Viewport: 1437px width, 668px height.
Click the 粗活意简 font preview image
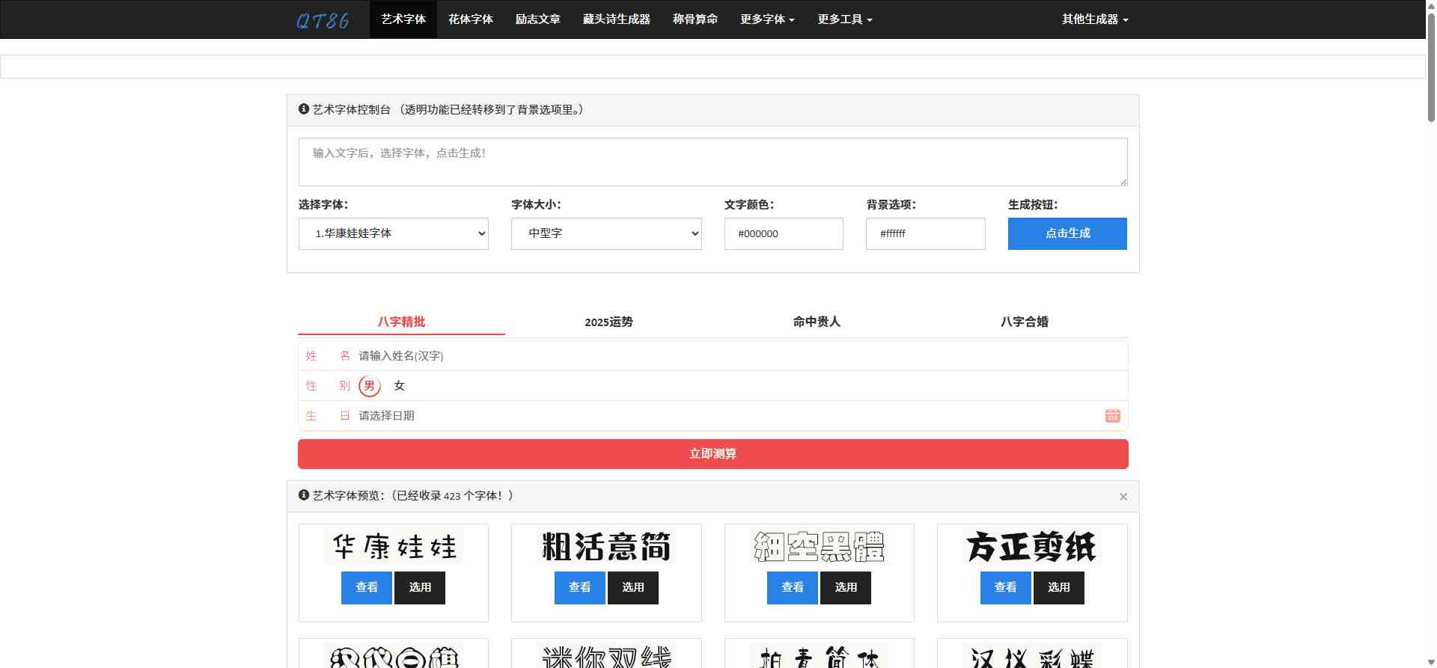606,547
